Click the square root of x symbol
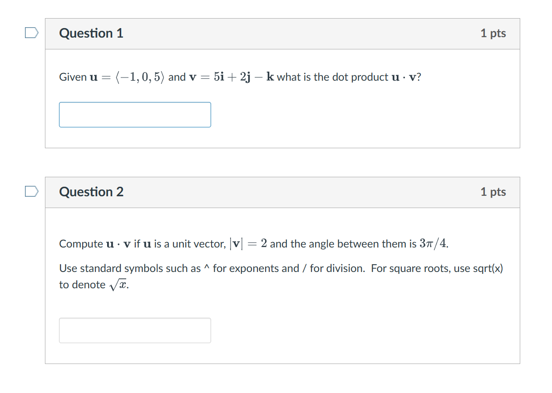 tap(118, 285)
